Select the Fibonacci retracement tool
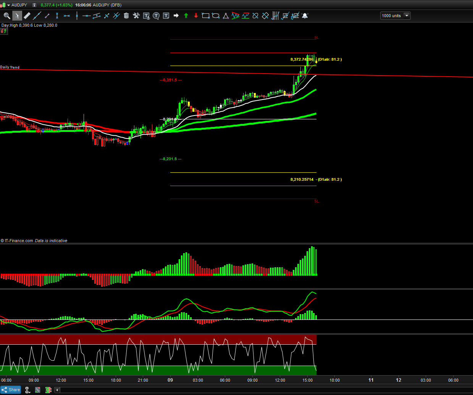This screenshot has height=395, width=473. pos(285,16)
